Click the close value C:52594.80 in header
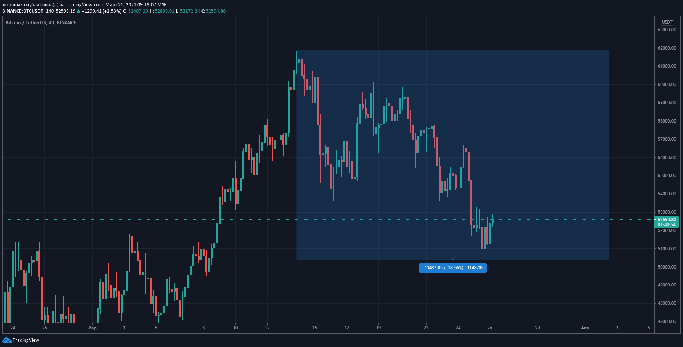 coord(213,11)
